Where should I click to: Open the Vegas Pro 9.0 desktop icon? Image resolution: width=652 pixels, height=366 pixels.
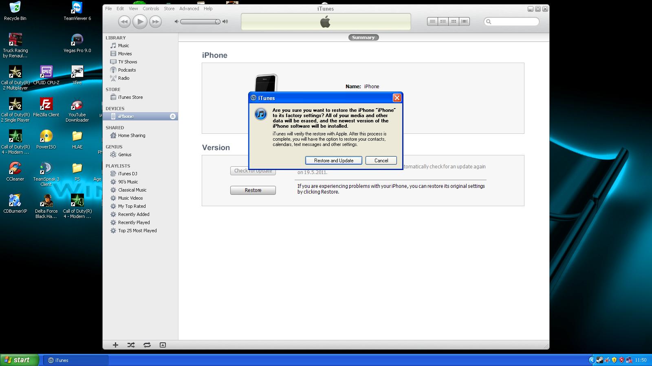pyautogui.click(x=77, y=43)
